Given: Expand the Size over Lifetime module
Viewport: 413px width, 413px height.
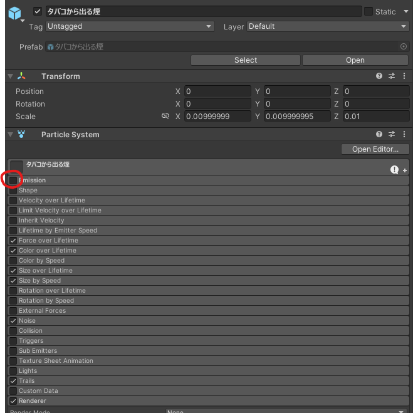Looking at the screenshot, I should (x=208, y=271).
